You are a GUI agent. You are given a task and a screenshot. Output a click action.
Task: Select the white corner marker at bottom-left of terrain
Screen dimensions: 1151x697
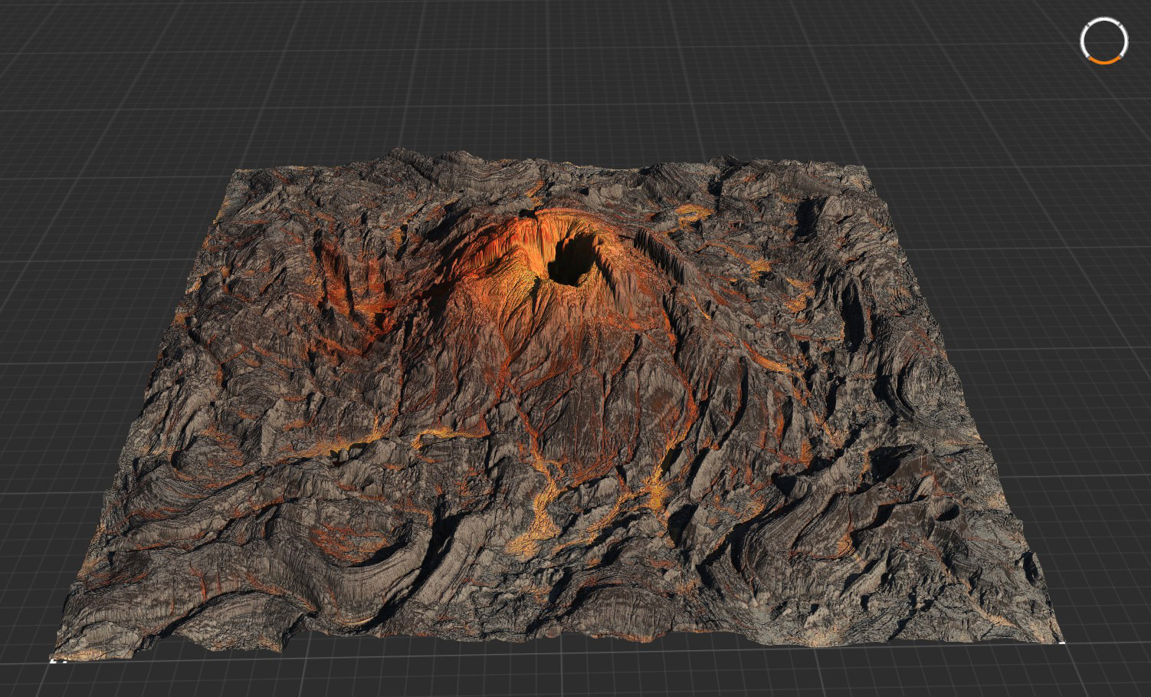point(52,660)
